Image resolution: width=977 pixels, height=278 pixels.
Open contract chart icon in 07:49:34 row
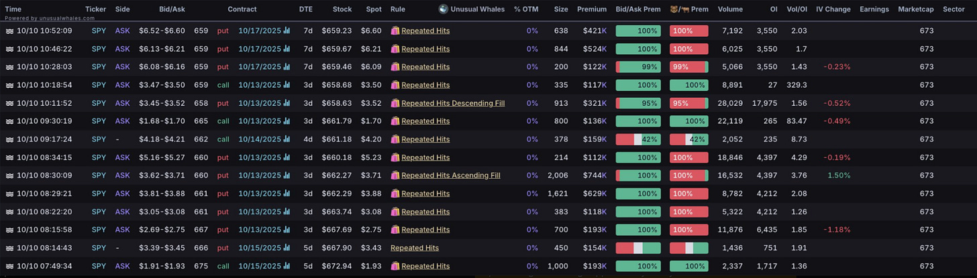(x=287, y=266)
